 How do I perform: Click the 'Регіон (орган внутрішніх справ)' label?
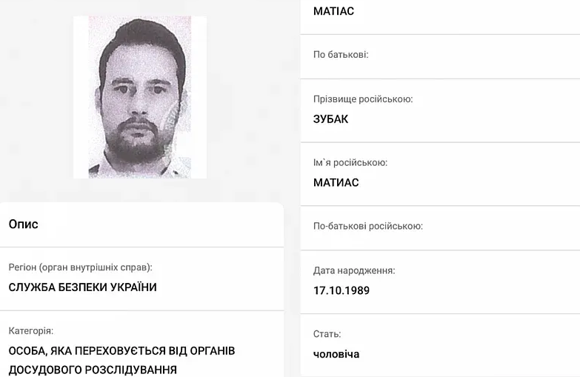pyautogui.click(x=80, y=267)
